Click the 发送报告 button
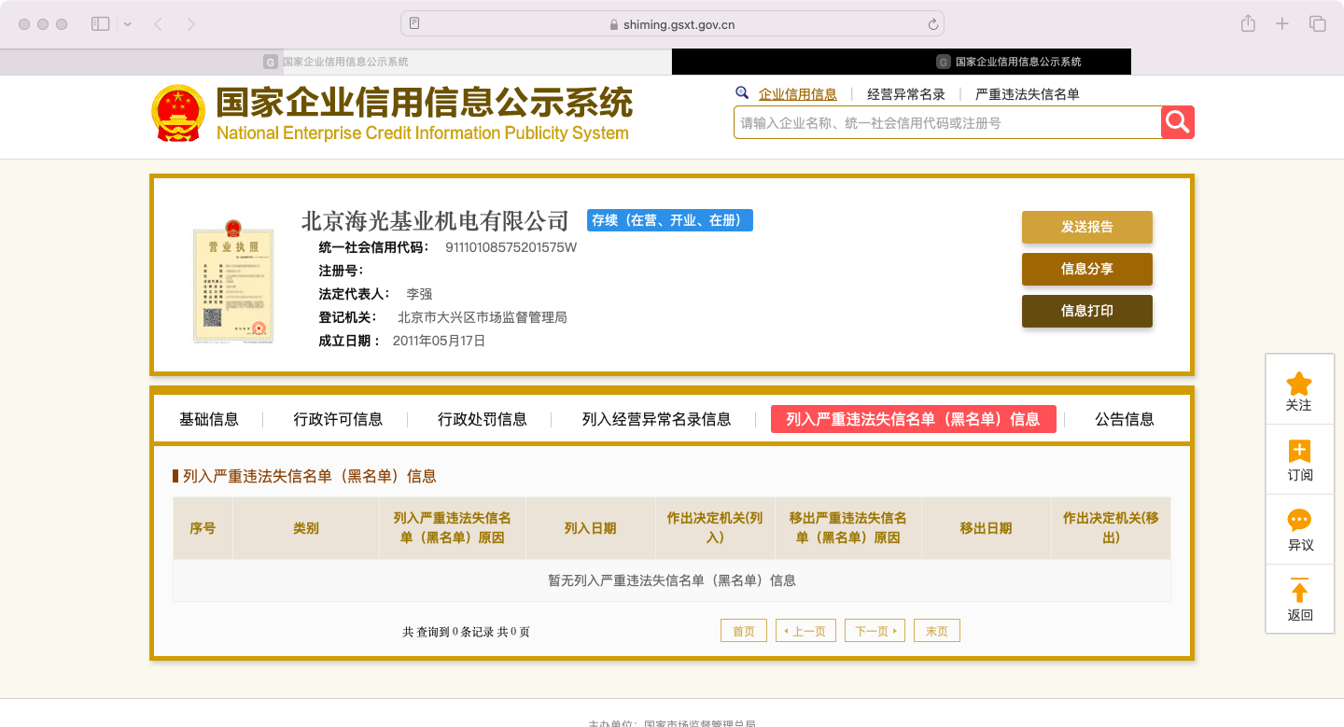1344x727 pixels. pyautogui.click(x=1087, y=227)
